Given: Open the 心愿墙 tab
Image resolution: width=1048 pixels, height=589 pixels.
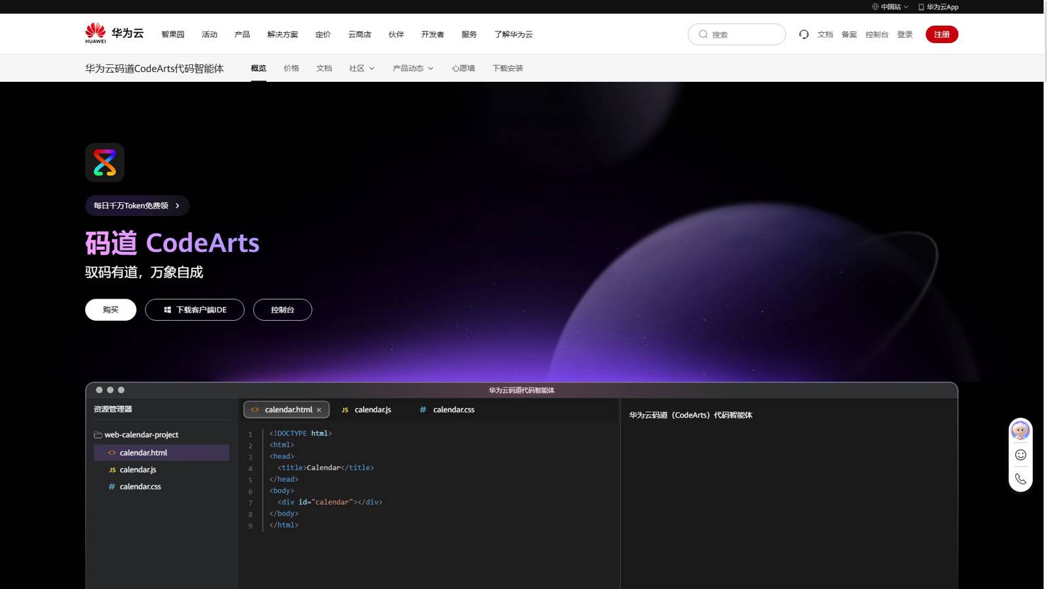Looking at the screenshot, I should (463, 68).
